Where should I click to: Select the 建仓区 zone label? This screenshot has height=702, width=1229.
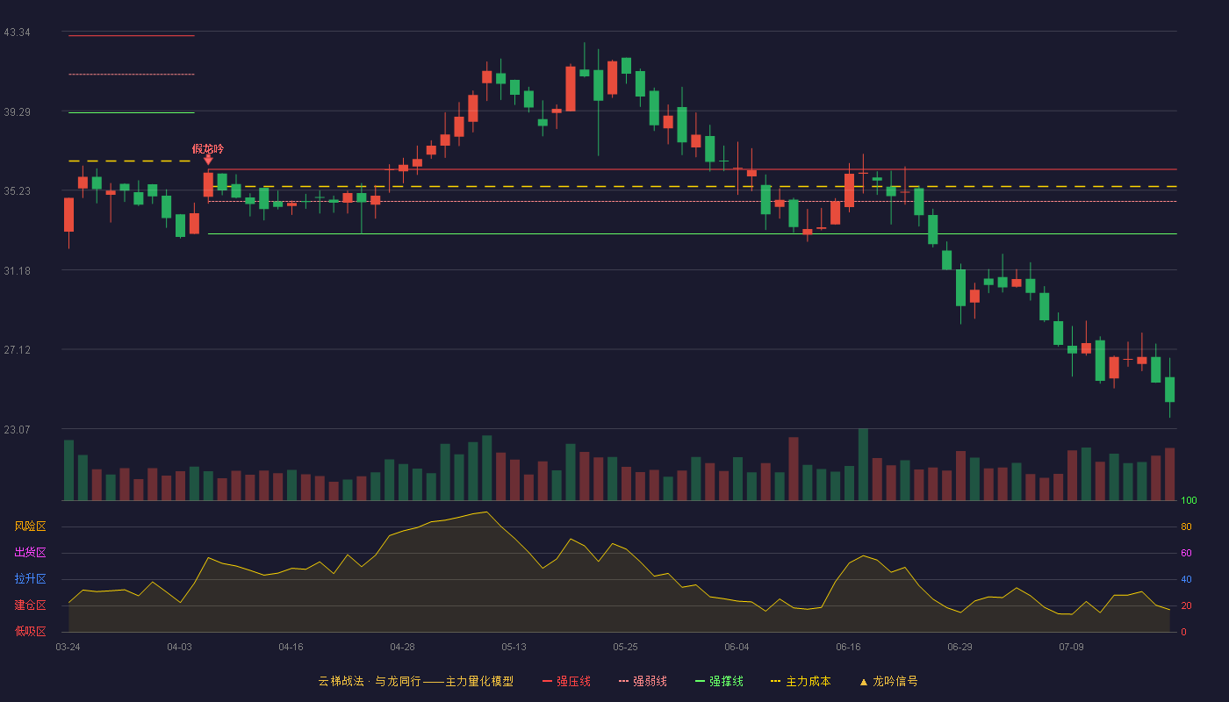(x=30, y=605)
